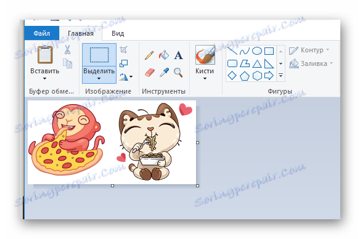Choose the right arrow shape
Screen dimensions: 360x239
click(x=269, y=76)
